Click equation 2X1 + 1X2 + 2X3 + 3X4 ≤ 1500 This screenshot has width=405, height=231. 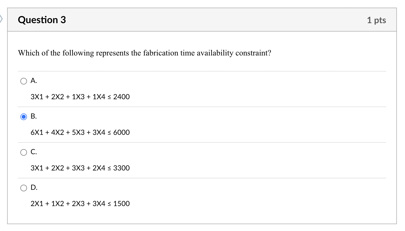(x=80, y=204)
